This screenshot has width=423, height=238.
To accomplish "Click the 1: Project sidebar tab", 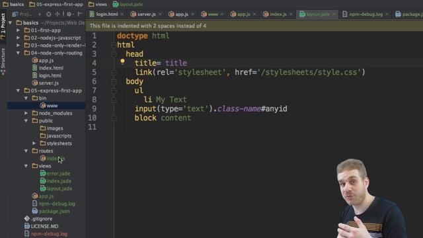I will tap(3, 26).
